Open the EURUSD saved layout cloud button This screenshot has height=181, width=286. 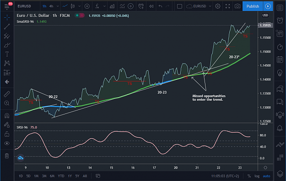point(196,6)
